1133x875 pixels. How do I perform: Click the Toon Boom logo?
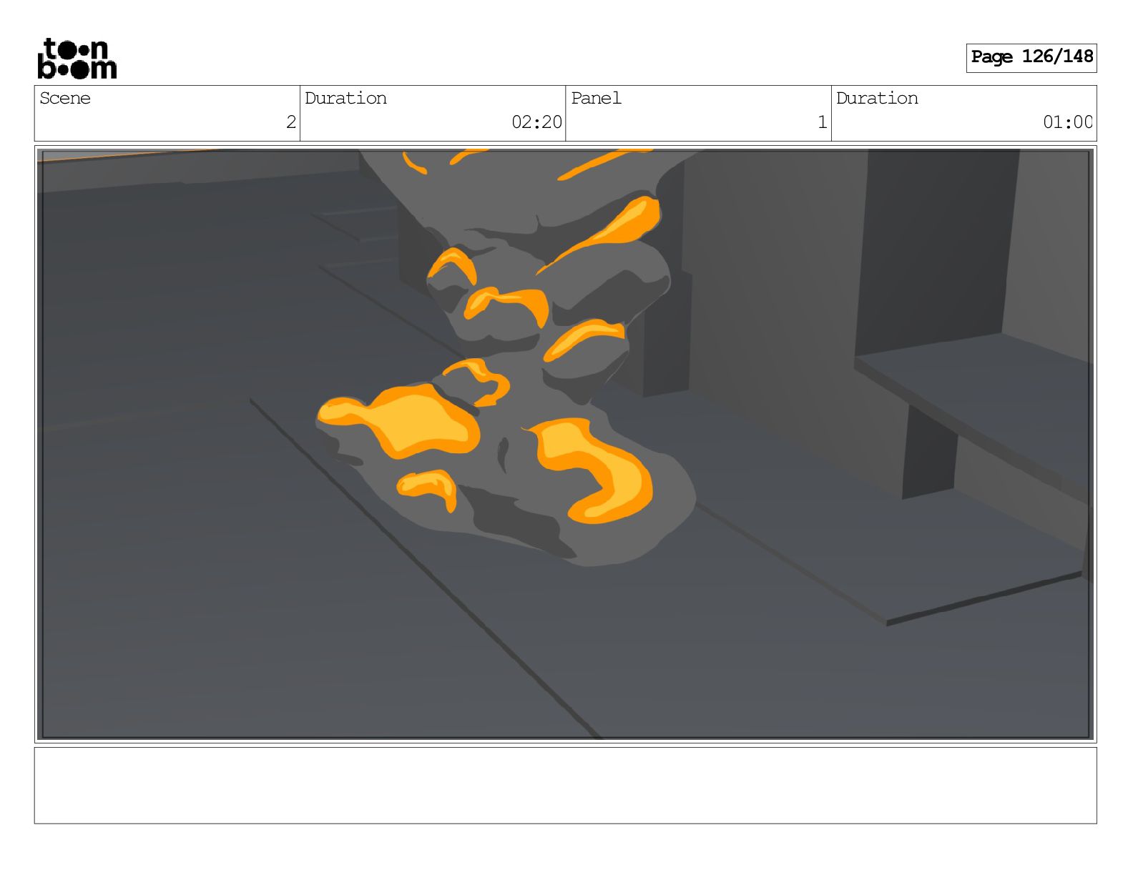click(77, 58)
